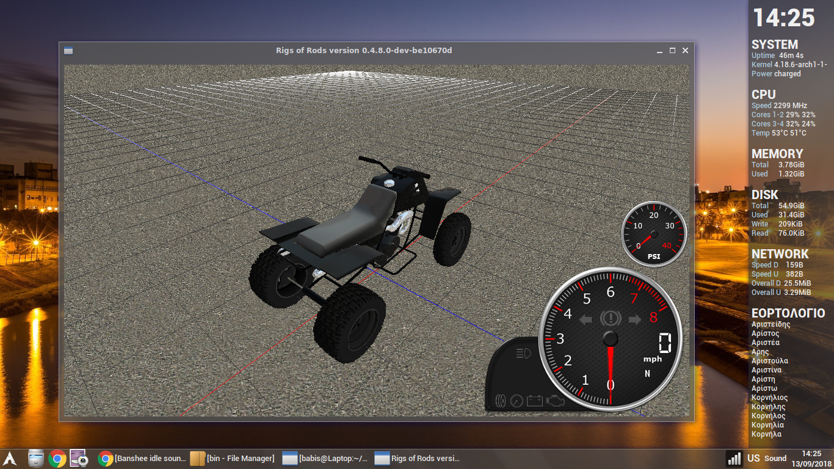Image resolution: width=834 pixels, height=469 pixels.
Task: Click the SYSTEM heading in sidebar
Action: pos(775,45)
